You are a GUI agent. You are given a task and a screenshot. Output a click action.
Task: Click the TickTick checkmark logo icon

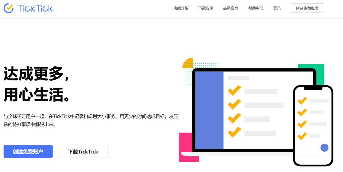[9, 8]
